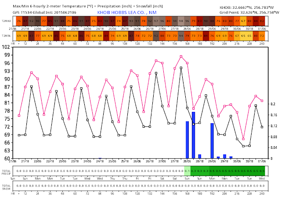The image size is (281, 204).
Task: Select the 92 cell in T2MIN row
Action: [x=156, y=36]
